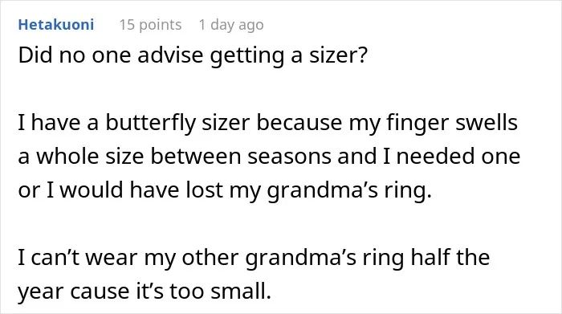The height and width of the screenshot is (314, 562).
Task: Click the word 'seasons' in the comment
Action: click(x=289, y=157)
